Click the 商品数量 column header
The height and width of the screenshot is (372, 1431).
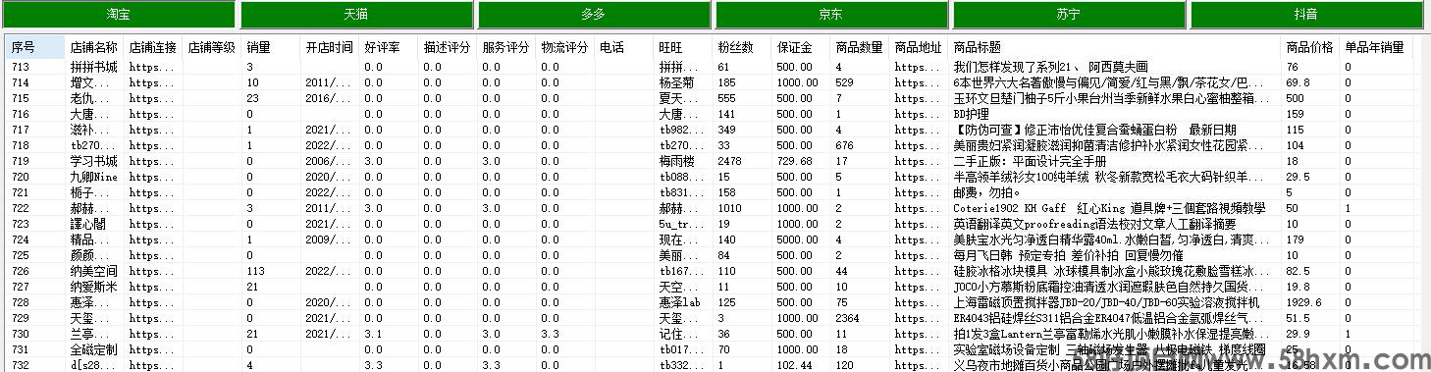(860, 47)
